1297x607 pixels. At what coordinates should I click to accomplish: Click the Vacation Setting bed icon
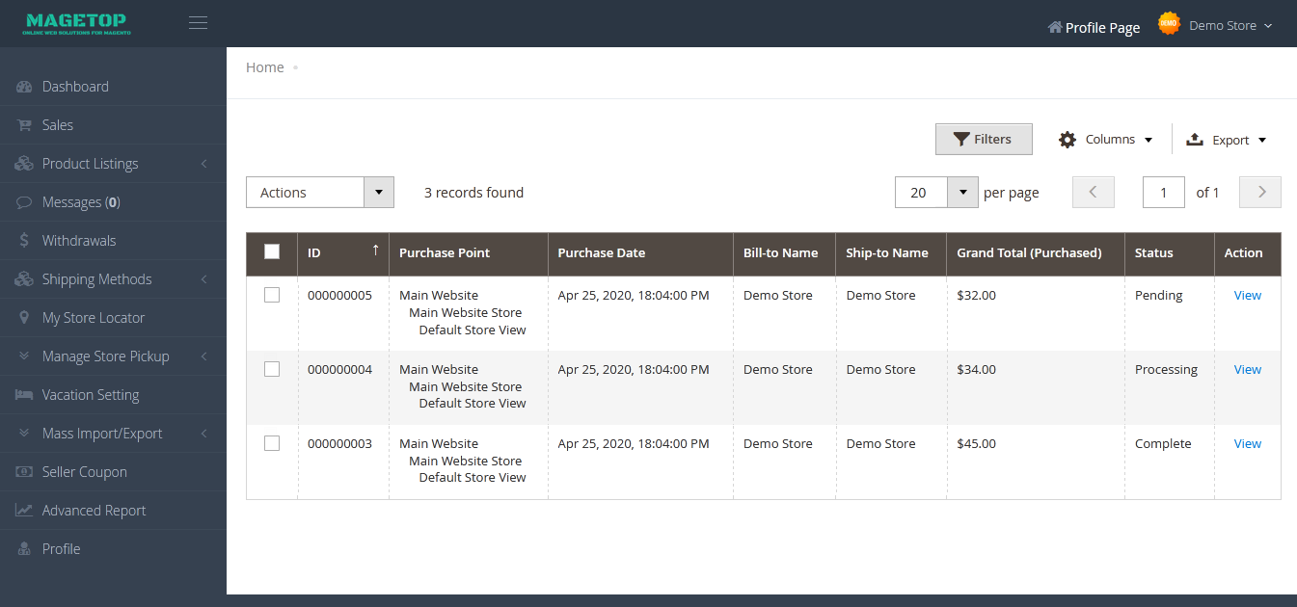click(x=24, y=395)
